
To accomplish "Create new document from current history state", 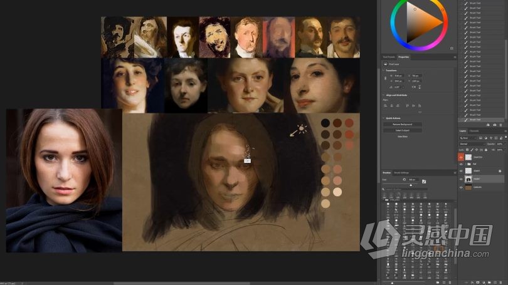I will tap(488, 125).
